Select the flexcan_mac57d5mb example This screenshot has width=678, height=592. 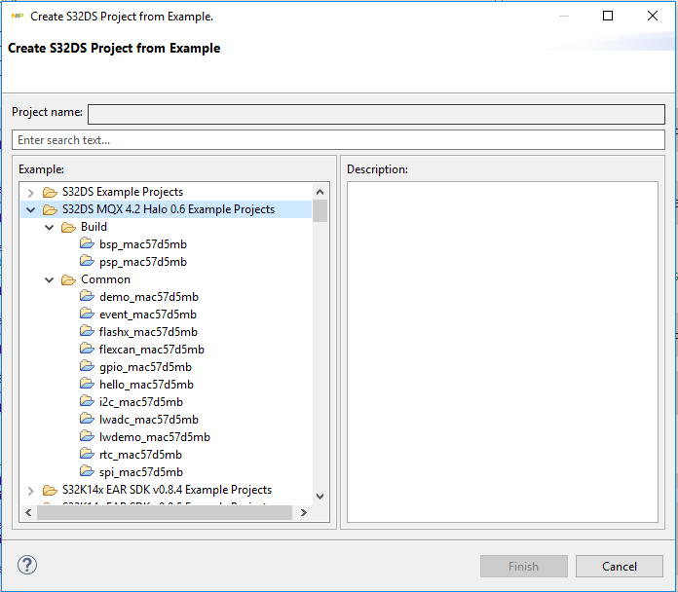tap(152, 350)
